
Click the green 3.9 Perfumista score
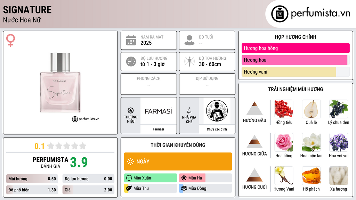79,162
